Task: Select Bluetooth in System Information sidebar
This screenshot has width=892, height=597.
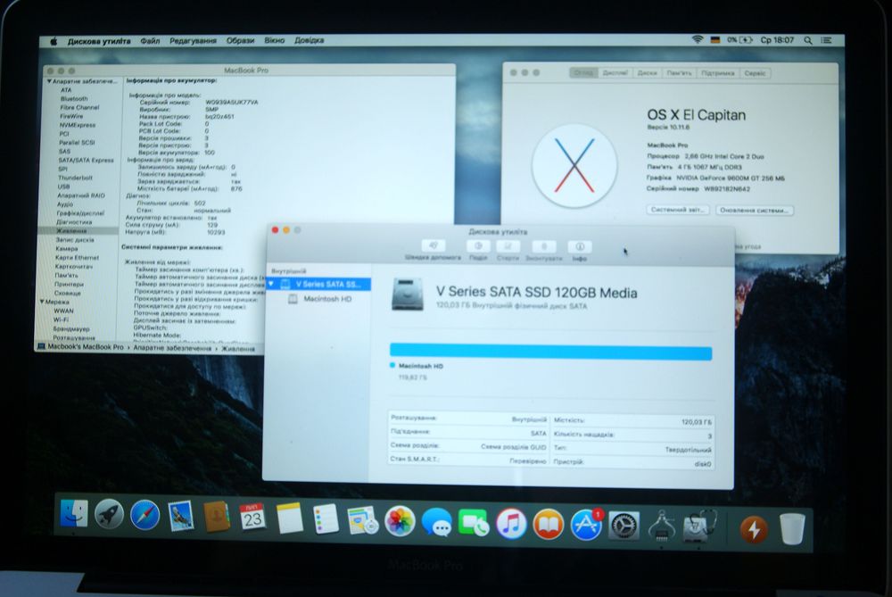Action: [x=74, y=98]
